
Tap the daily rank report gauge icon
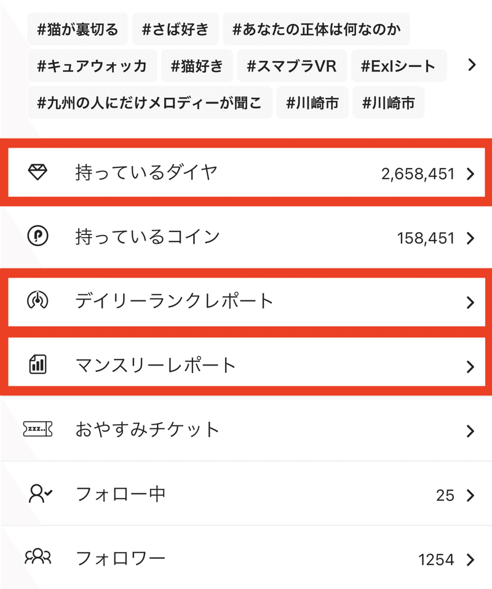[x=38, y=300]
